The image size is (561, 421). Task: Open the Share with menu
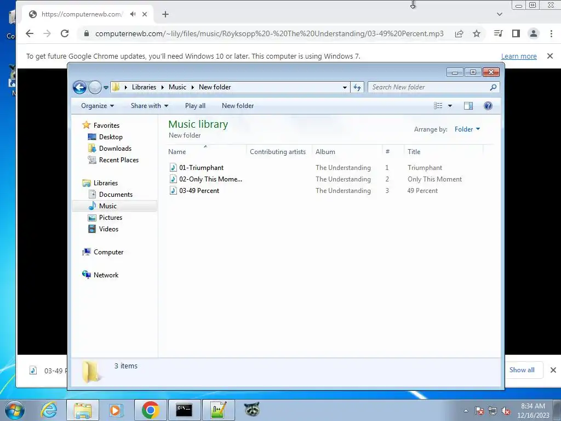tap(149, 106)
